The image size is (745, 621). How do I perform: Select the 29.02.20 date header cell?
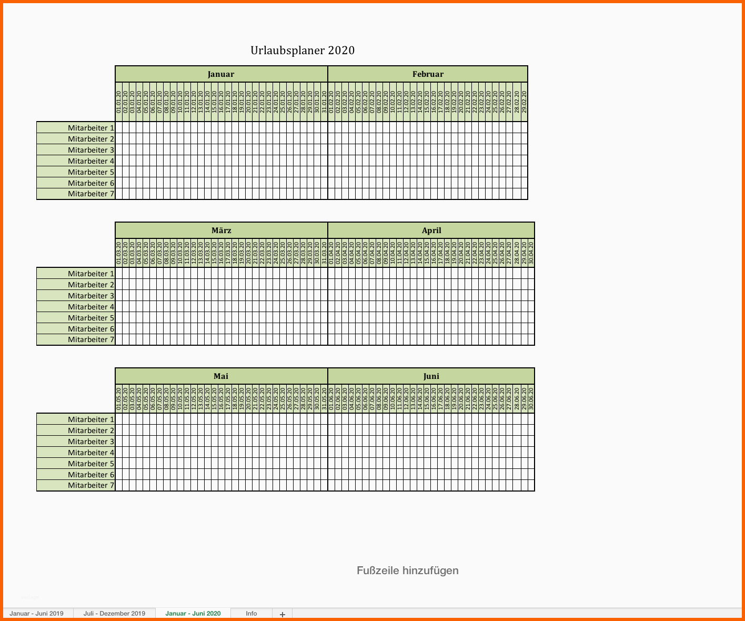pyautogui.click(x=523, y=102)
